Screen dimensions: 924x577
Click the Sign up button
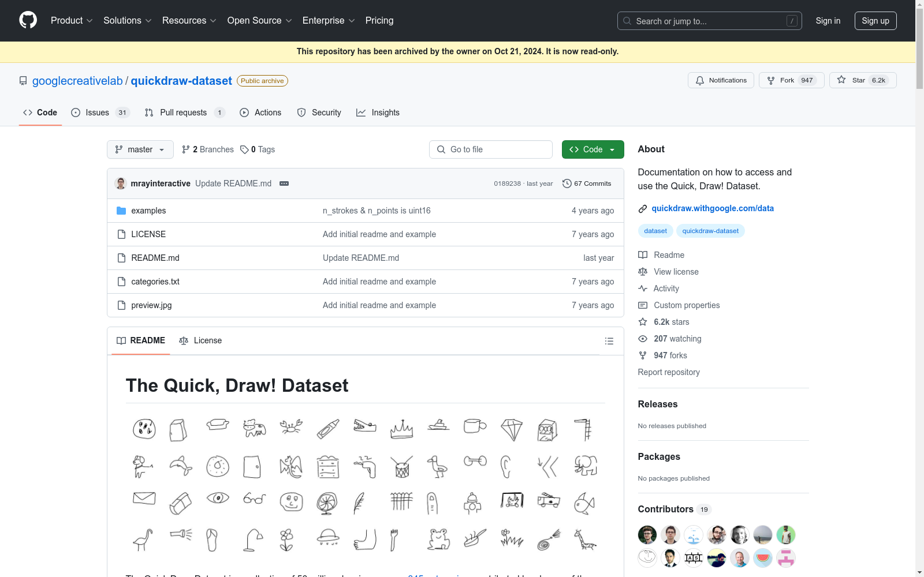click(x=875, y=21)
